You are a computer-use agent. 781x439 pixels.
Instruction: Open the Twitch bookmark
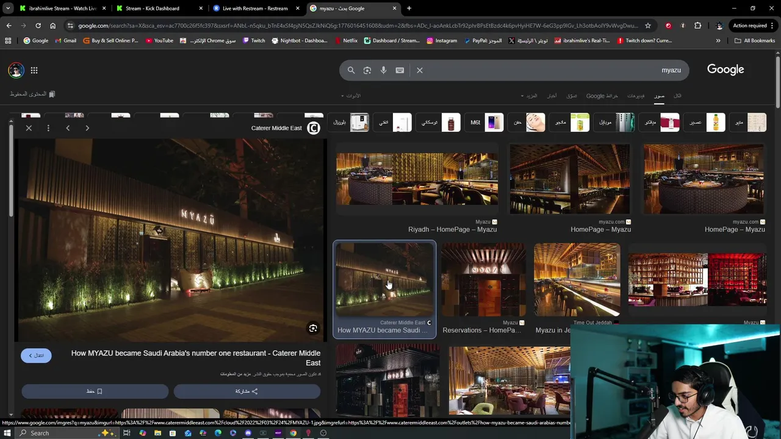click(254, 41)
